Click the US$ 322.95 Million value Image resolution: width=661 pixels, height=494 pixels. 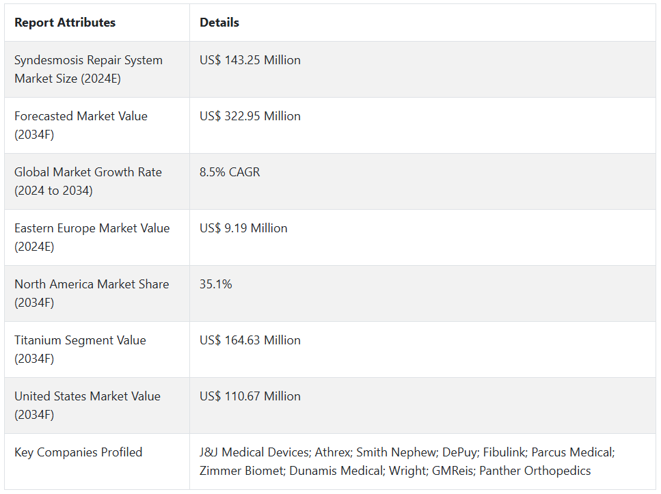(x=250, y=116)
